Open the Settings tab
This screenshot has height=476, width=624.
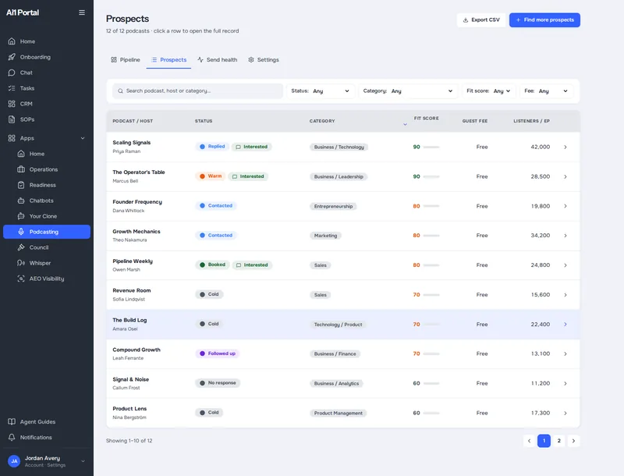pos(264,60)
